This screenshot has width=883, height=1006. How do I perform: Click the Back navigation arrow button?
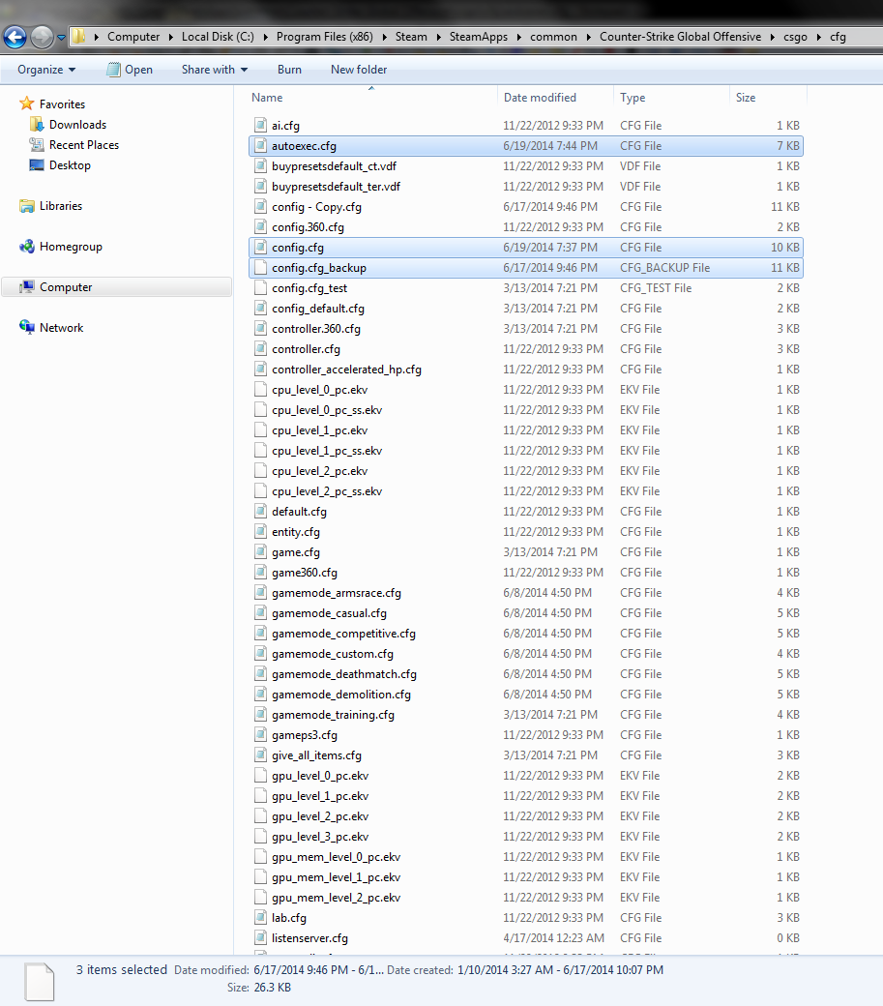click(15, 37)
